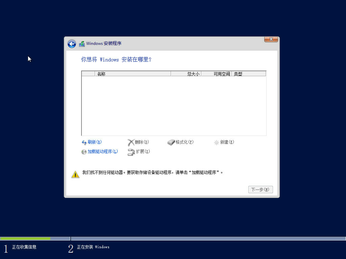
Task: Click the 扩展(X) label
Action: [x=143, y=151]
